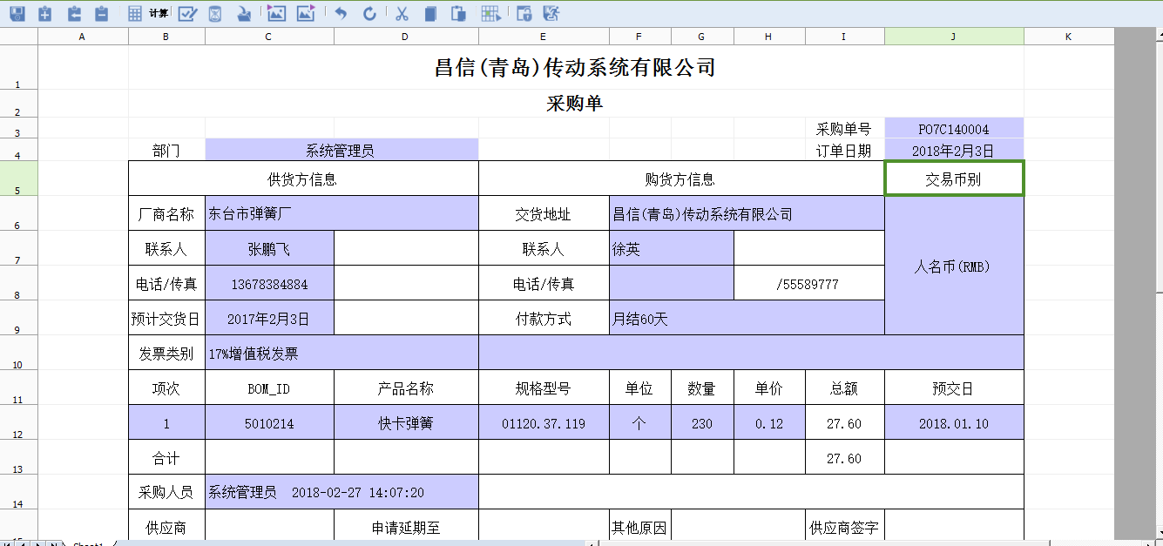Click the Cut scissors icon
This screenshot has width=1163, height=546.
tap(402, 13)
